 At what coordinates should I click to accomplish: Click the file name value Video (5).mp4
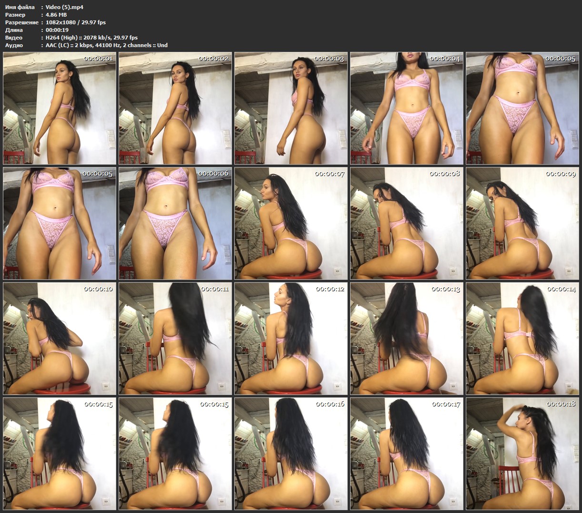pos(64,7)
